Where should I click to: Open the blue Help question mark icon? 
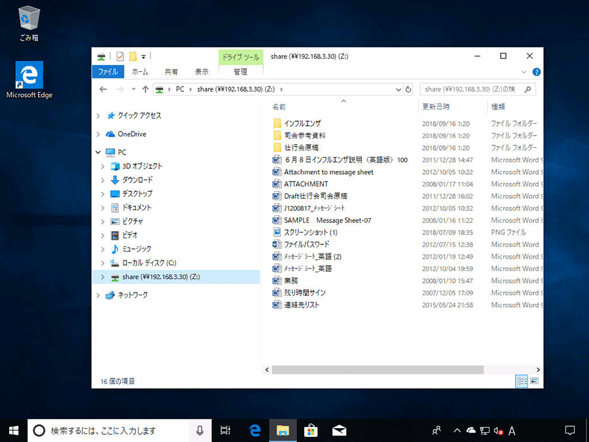(536, 72)
